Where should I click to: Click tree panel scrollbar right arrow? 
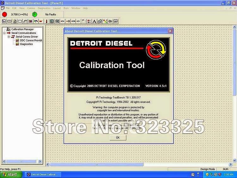[x=40, y=162]
